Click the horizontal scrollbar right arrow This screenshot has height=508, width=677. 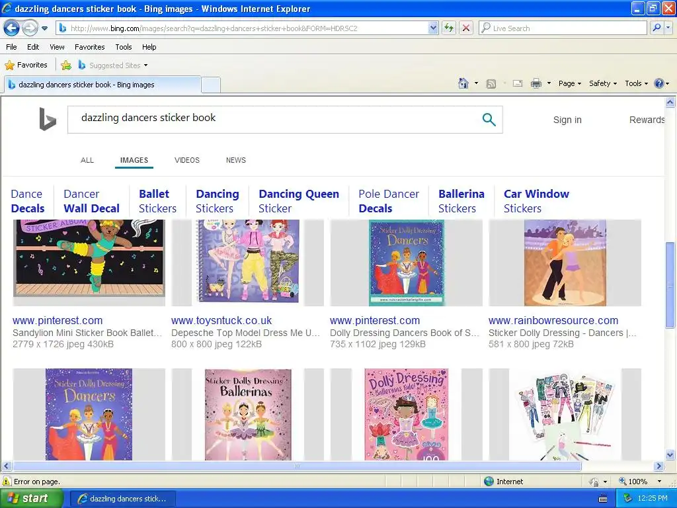tap(659, 466)
